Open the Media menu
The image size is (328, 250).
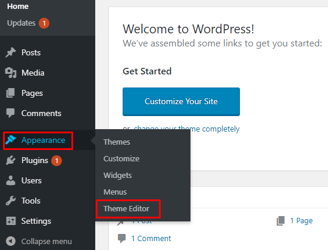click(33, 73)
